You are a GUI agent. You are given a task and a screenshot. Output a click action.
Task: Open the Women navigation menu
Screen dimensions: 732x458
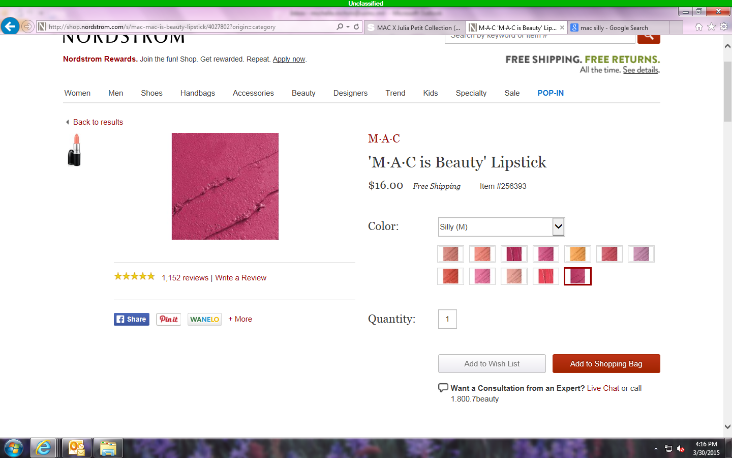(77, 93)
